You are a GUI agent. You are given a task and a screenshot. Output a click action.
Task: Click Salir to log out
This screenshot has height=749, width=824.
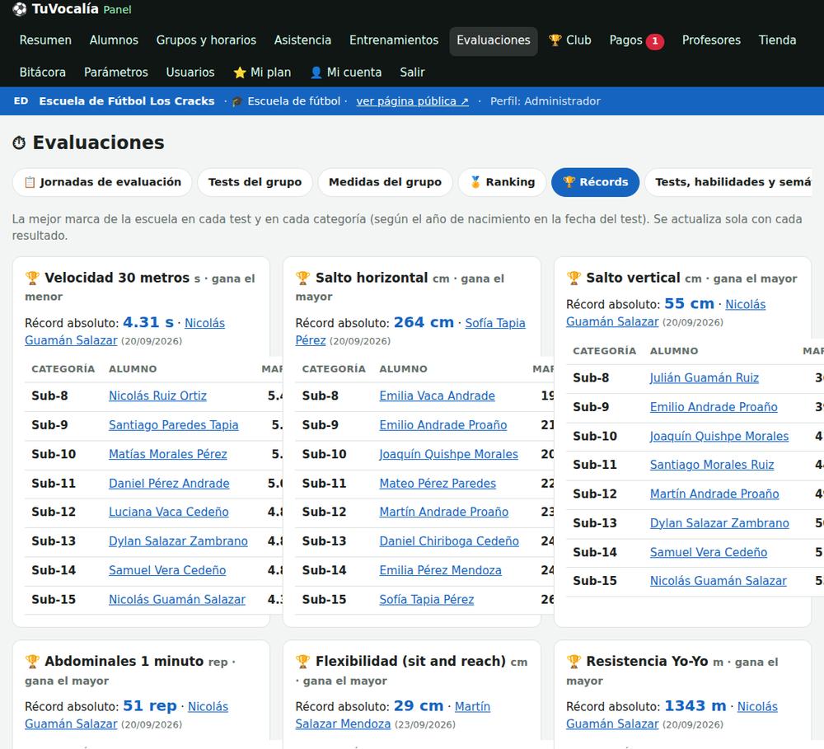point(412,72)
